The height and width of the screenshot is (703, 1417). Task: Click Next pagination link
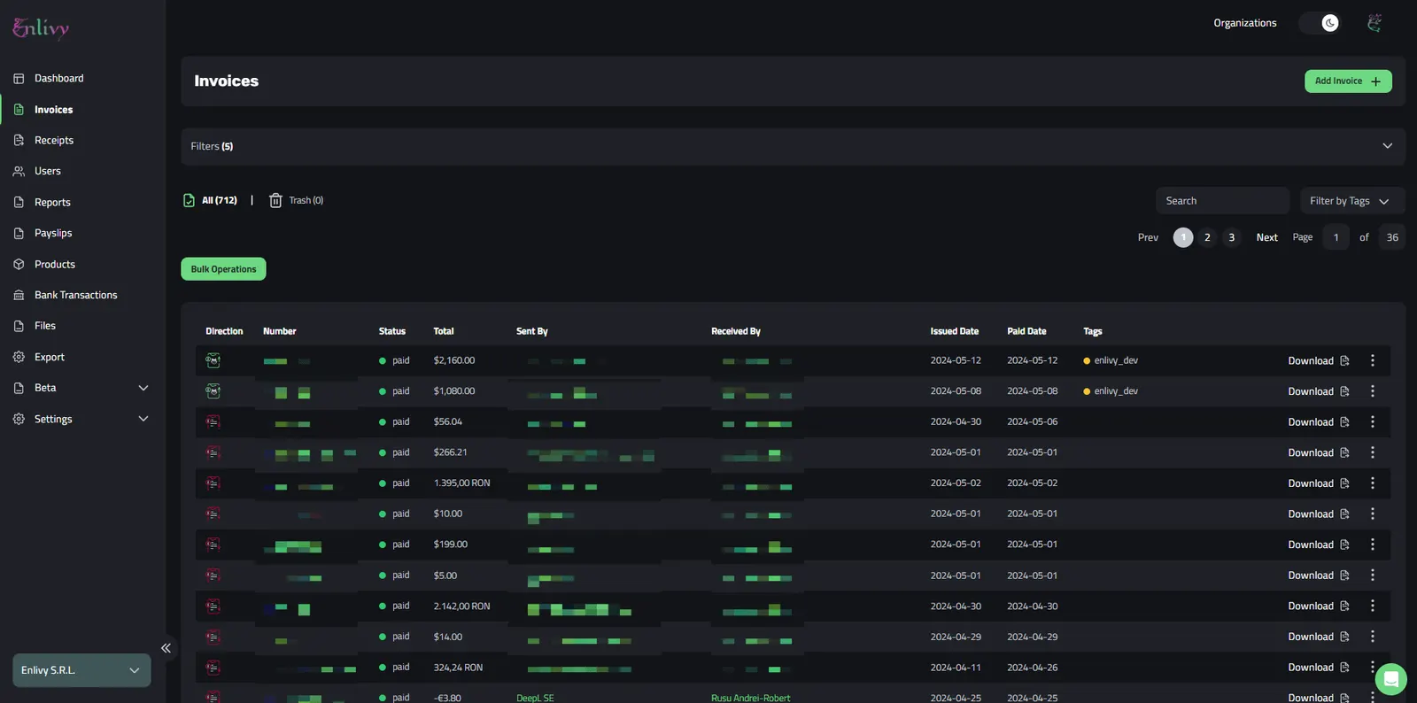1266,237
